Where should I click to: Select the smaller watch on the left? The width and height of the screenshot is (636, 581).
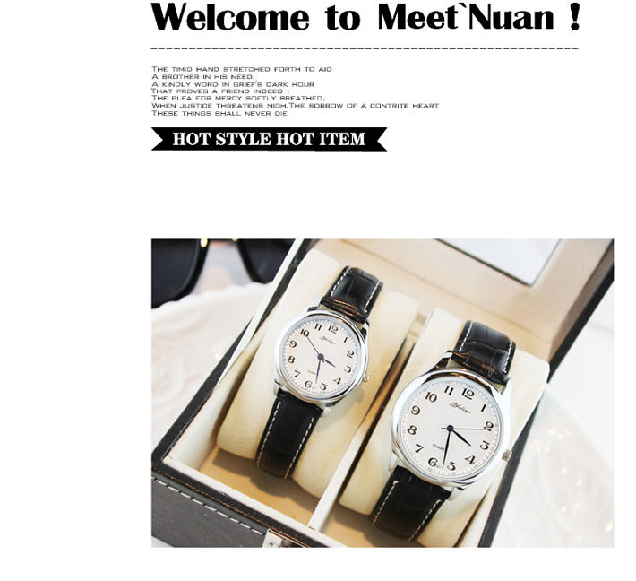(x=322, y=370)
